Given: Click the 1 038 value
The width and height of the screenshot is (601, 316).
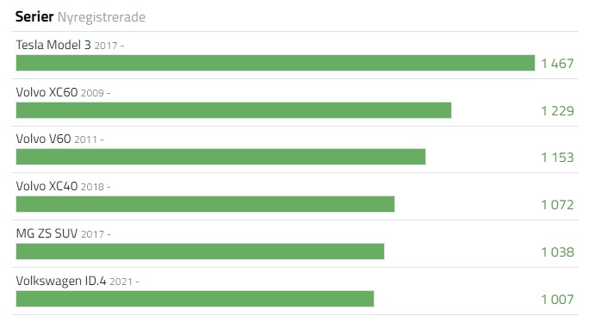Looking at the screenshot, I should tap(557, 252).
